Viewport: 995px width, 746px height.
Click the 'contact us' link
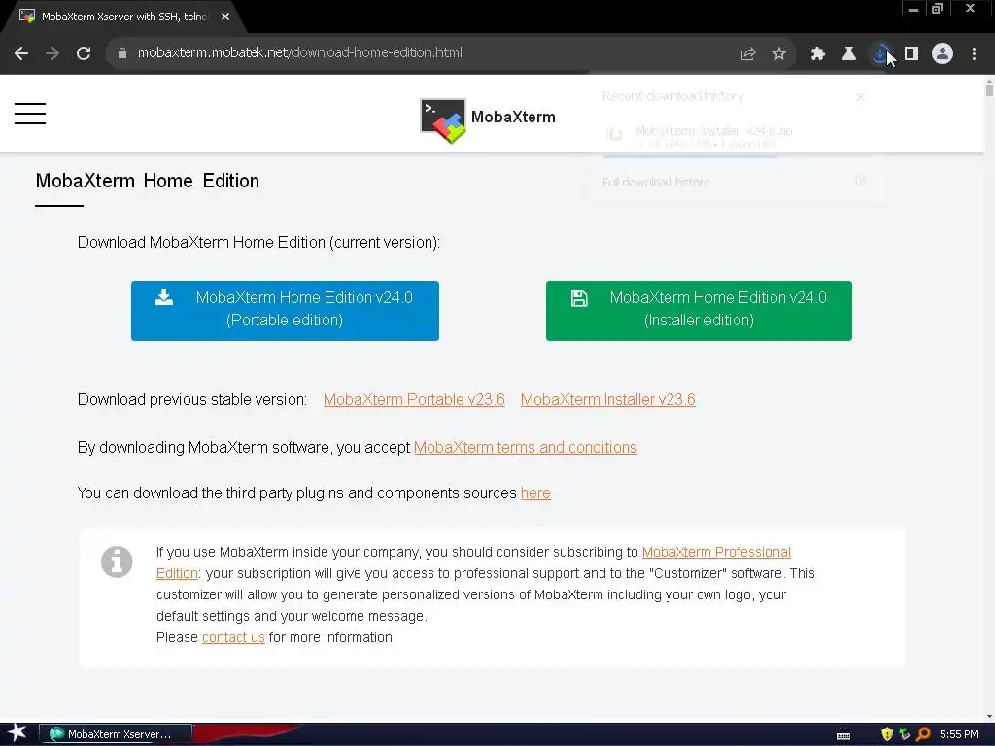pos(233,637)
